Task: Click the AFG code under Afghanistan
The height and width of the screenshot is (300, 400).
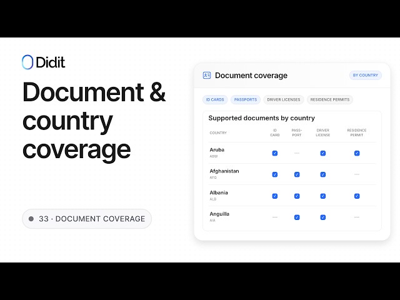Action: click(x=213, y=177)
